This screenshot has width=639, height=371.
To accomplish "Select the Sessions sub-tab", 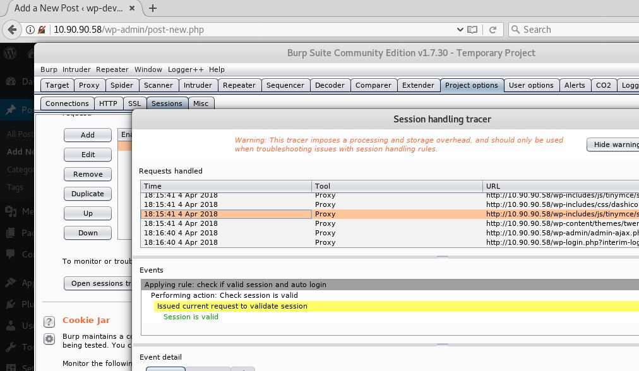I will [167, 103].
